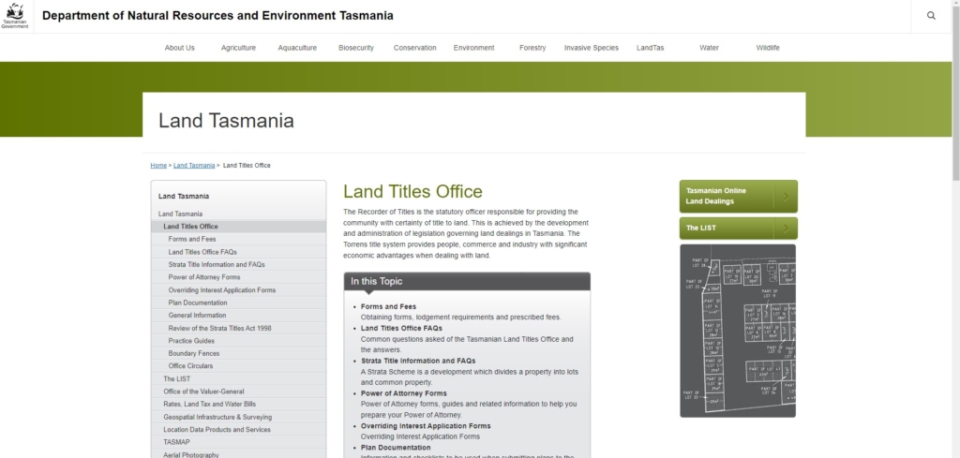
Task: Open Biosecurity menu
Action: (x=355, y=48)
